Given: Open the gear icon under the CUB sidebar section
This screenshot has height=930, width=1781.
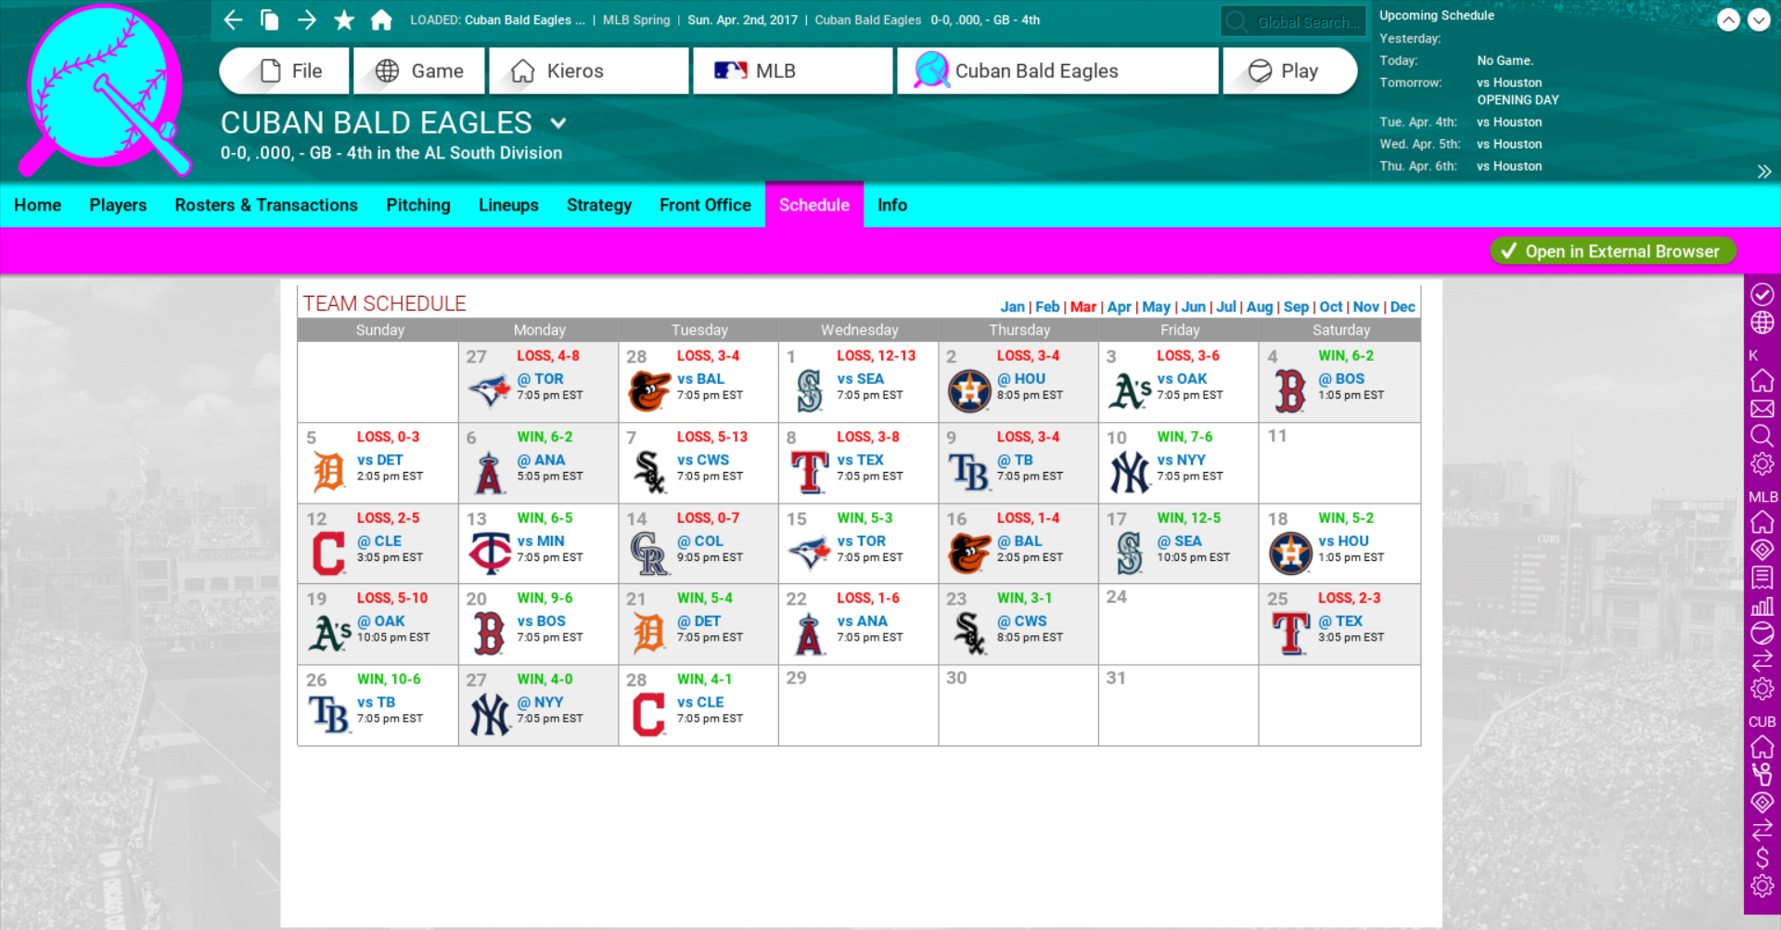Looking at the screenshot, I should pos(1762,886).
